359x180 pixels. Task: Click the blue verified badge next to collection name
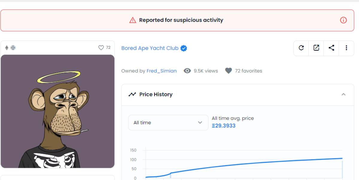[184, 48]
